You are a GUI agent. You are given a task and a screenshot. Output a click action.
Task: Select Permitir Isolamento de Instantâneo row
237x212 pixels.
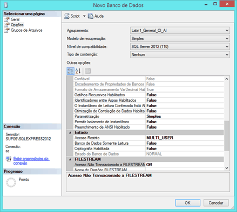tap(148, 122)
